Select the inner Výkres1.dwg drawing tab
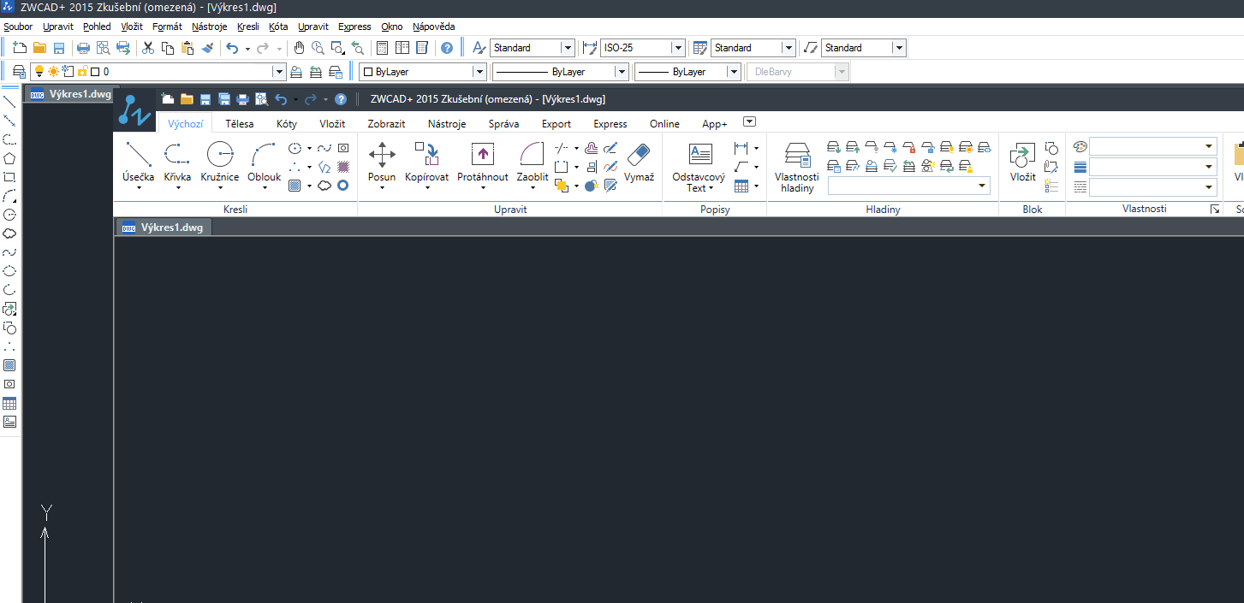This screenshot has height=603, width=1244. (x=163, y=228)
